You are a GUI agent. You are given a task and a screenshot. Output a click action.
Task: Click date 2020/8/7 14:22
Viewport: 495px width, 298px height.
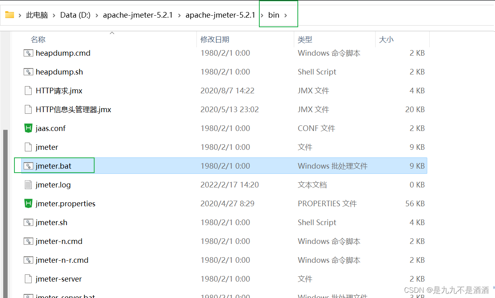tap(227, 91)
